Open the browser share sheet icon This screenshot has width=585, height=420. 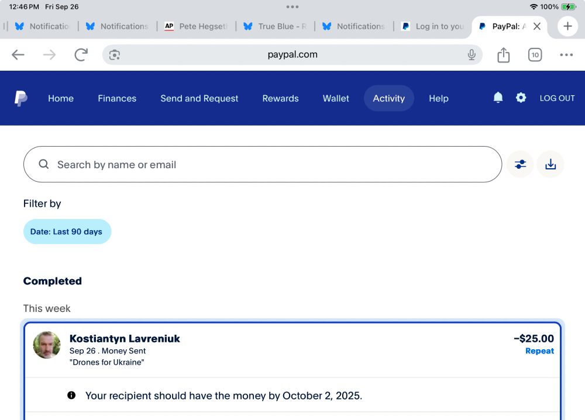click(x=503, y=55)
